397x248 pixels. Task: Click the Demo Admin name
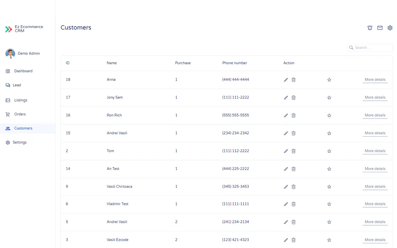pos(29,54)
